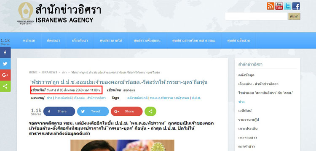Click HOME in the breadcrumb

click(x=33, y=73)
